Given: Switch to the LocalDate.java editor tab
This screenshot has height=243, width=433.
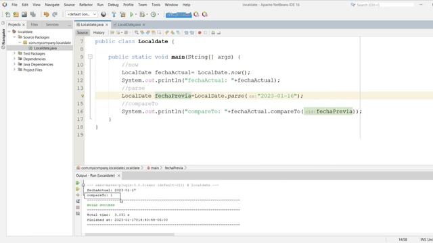Looking at the screenshot, I should click(129, 24).
